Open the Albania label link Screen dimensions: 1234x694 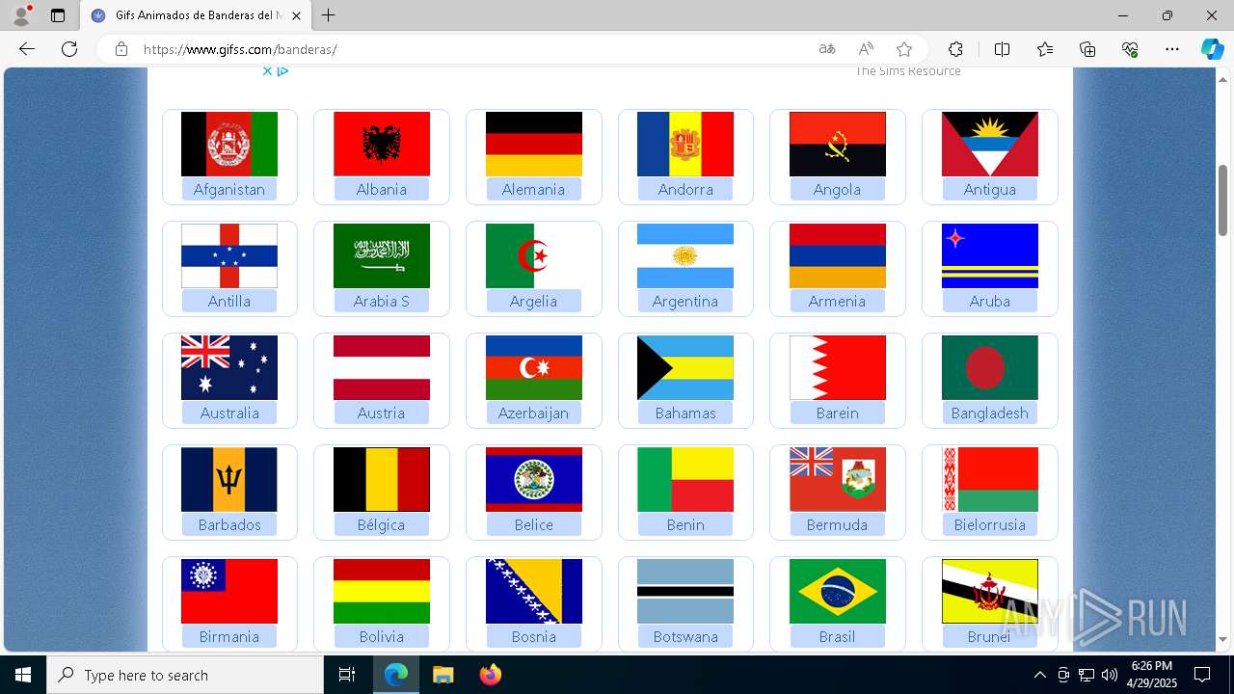[x=382, y=190]
